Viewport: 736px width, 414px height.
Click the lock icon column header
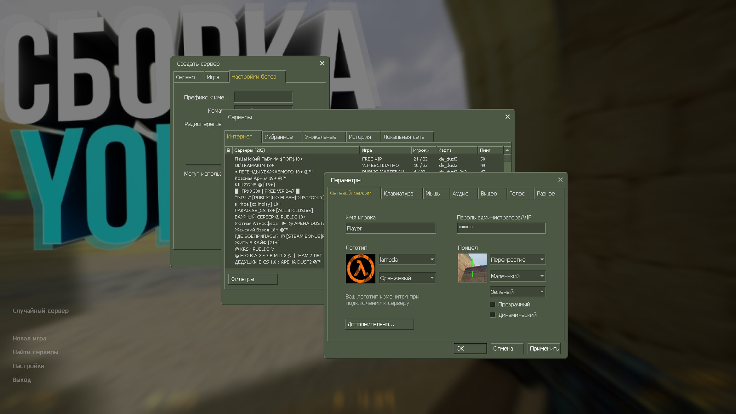tap(228, 150)
